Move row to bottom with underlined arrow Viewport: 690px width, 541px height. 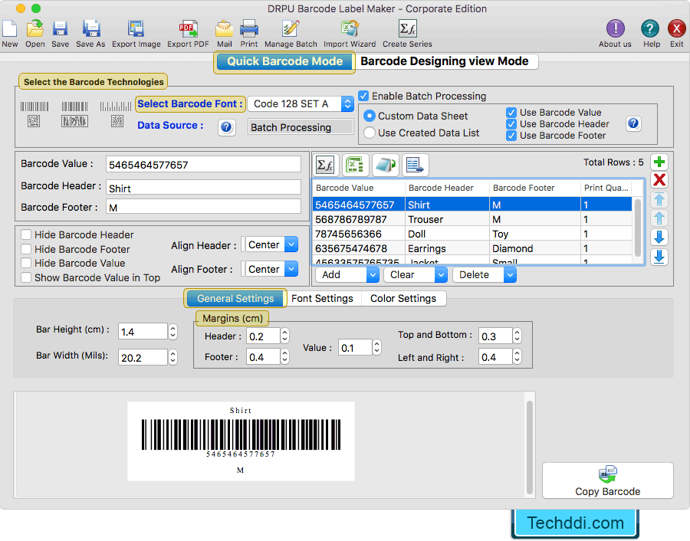(659, 257)
